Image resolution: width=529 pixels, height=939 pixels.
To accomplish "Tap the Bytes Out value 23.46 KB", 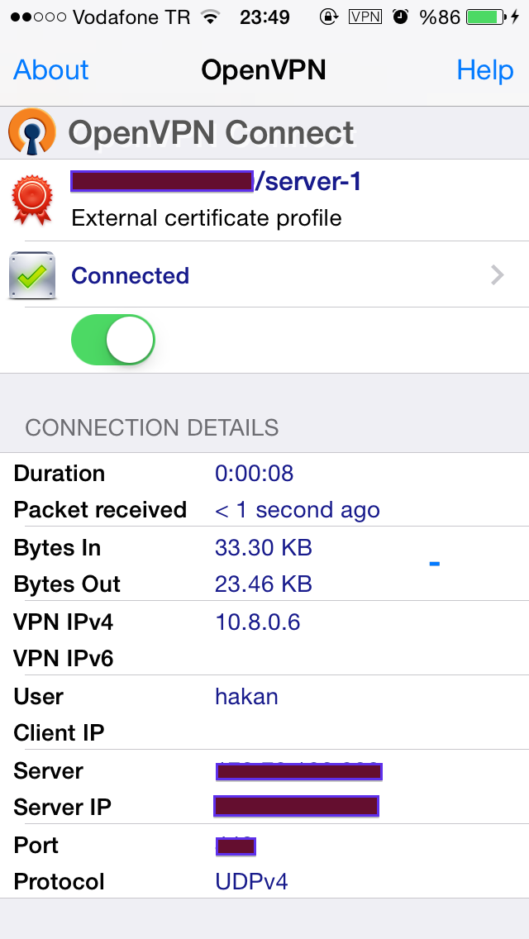I will click(x=264, y=584).
